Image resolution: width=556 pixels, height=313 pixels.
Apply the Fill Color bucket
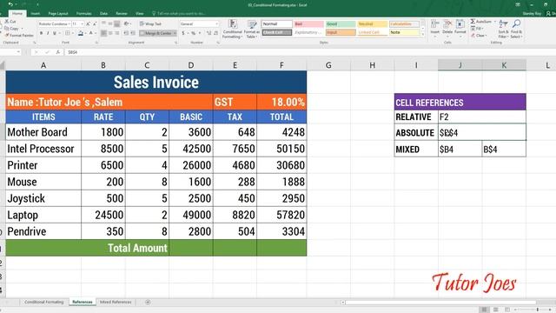pyautogui.click(x=81, y=33)
